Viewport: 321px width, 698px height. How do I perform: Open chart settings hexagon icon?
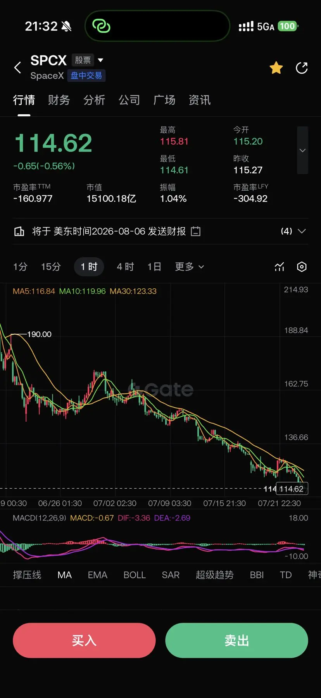point(302,267)
